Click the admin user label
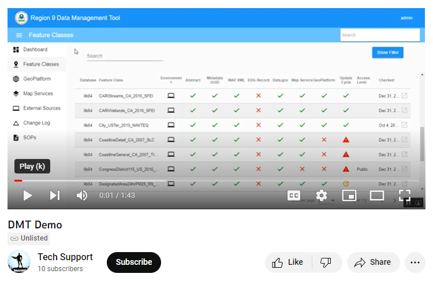 click(406, 18)
